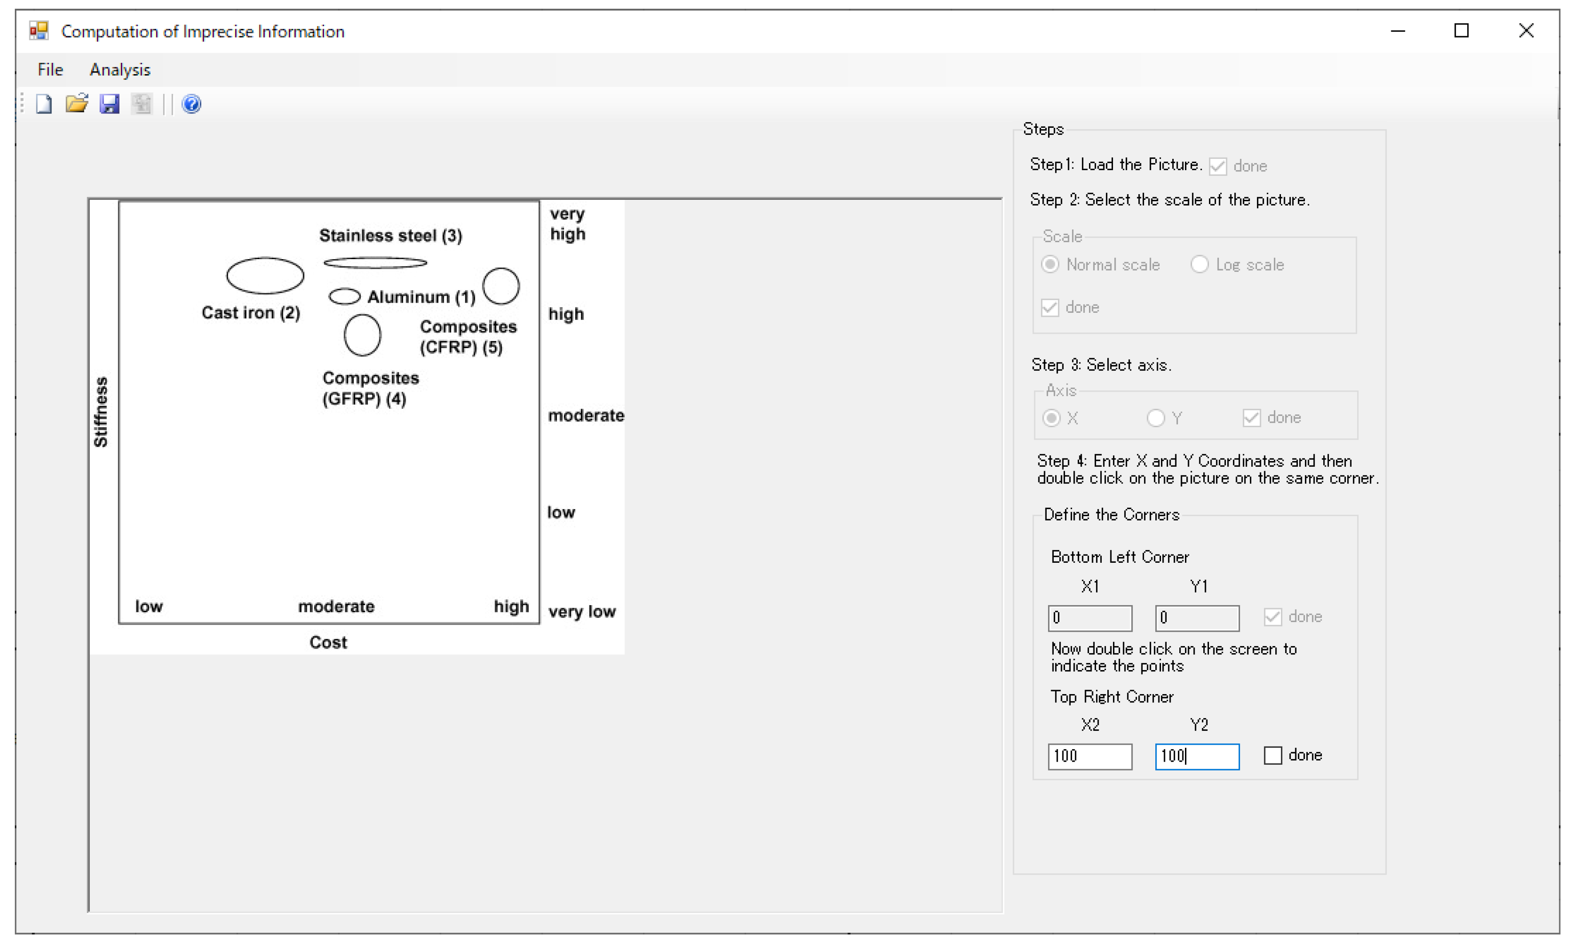The height and width of the screenshot is (948, 1574).
Task: Click the Save floppy disk icon
Action: pyautogui.click(x=109, y=103)
